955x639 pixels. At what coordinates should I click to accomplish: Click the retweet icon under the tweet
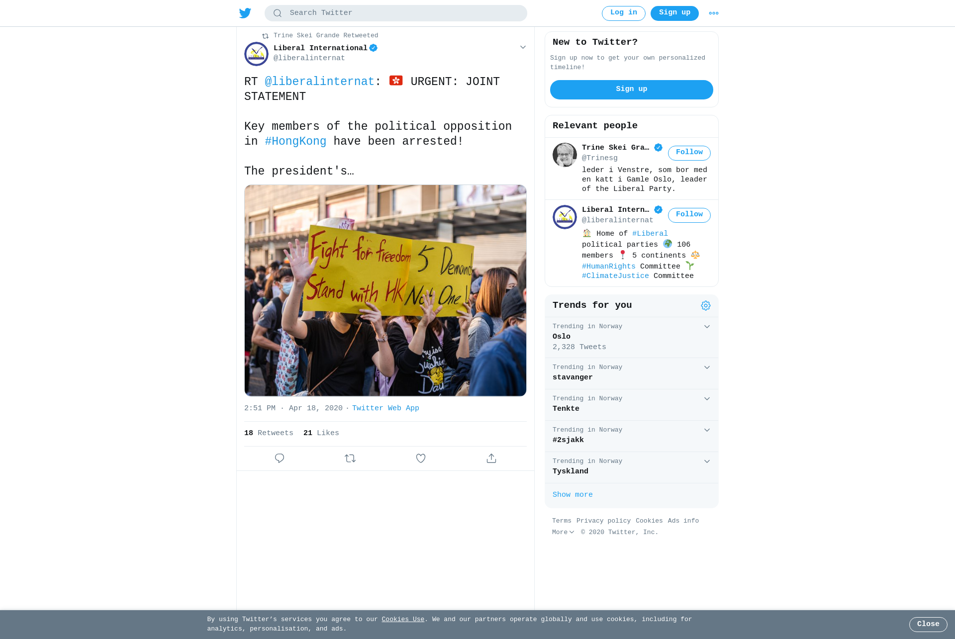[350, 458]
